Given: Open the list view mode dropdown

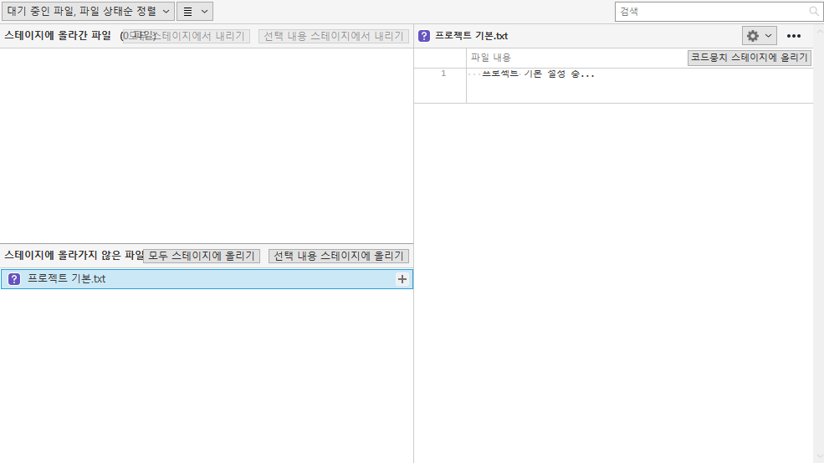Looking at the screenshot, I should coord(195,12).
